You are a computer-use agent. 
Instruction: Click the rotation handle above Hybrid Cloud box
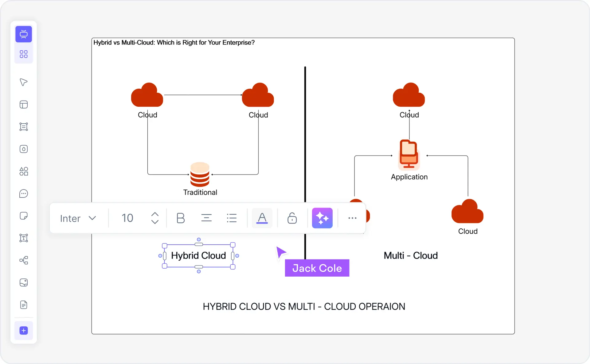pyautogui.click(x=199, y=239)
